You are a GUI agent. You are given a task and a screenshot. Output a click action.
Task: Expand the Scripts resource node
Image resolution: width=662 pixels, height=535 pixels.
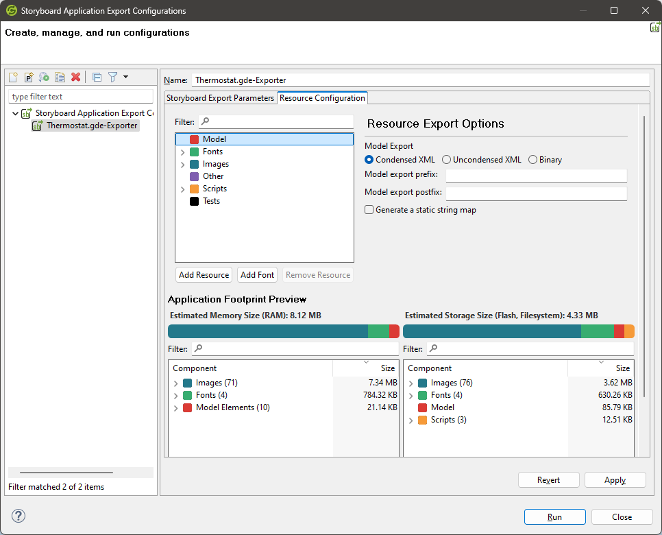coord(183,189)
